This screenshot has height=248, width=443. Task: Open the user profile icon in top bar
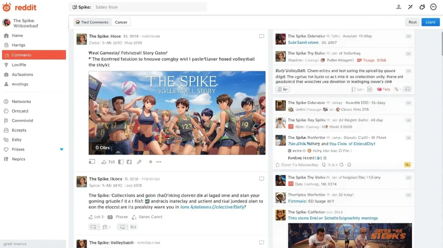[x=398, y=7]
